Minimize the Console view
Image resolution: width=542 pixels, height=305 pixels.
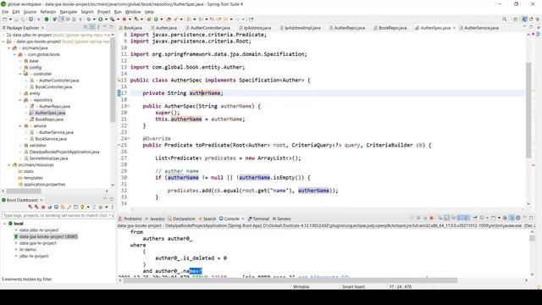[x=524, y=218]
